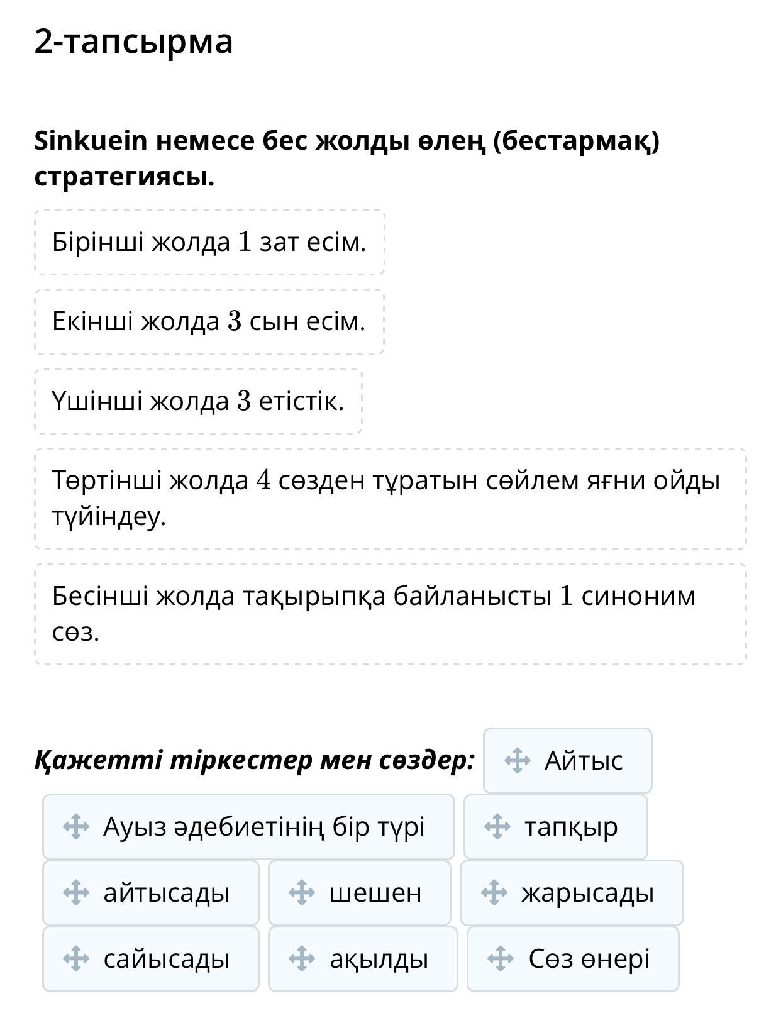Click the move icon on жарысады chip
The height and width of the screenshot is (1013, 776).
(494, 892)
